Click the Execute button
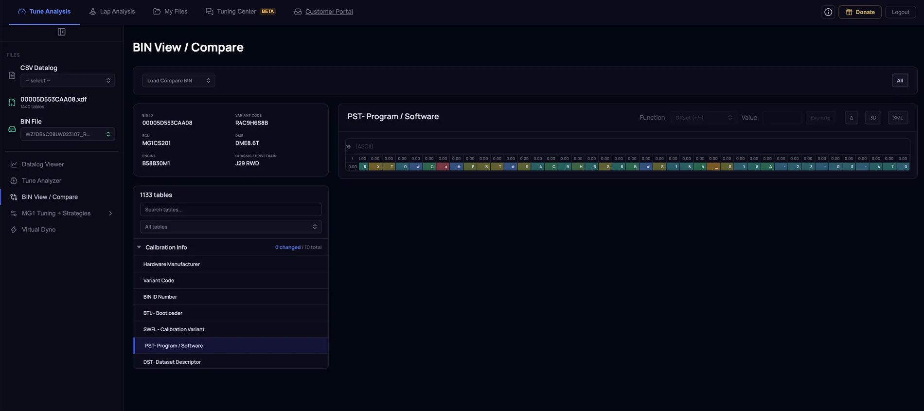Viewport: 924px width, 411px height. [820, 118]
